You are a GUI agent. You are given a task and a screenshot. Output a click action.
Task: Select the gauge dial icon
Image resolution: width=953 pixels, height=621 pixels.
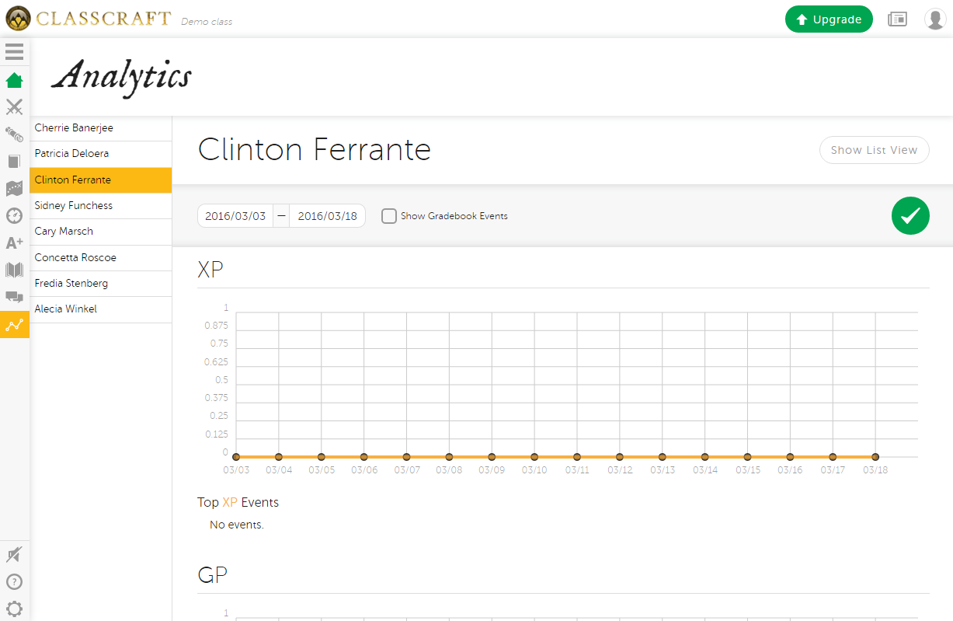tap(14, 215)
